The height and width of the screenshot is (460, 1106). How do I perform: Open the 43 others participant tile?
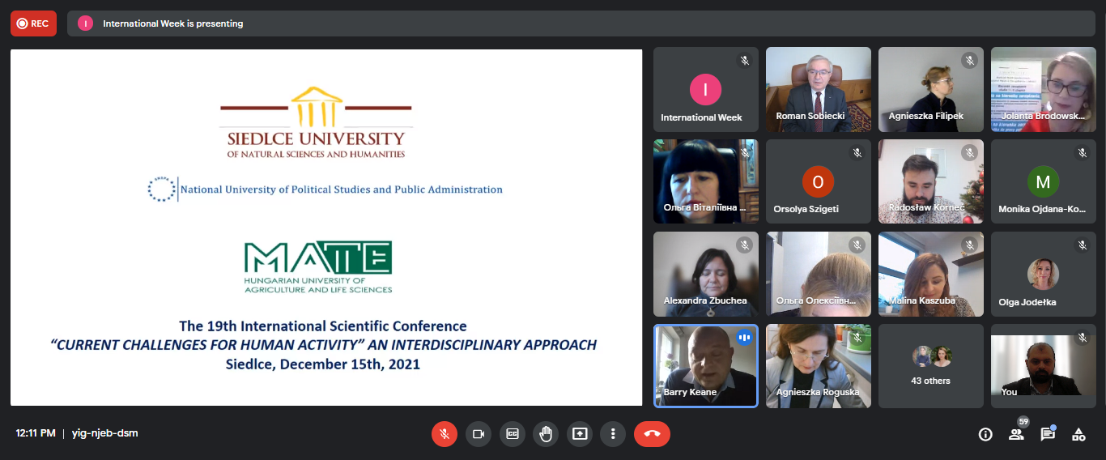point(931,366)
